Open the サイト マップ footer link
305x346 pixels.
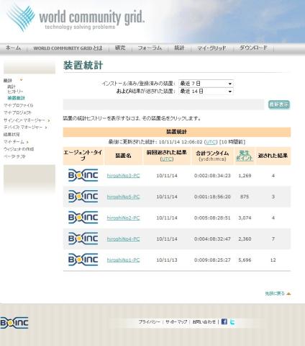pos(176,321)
